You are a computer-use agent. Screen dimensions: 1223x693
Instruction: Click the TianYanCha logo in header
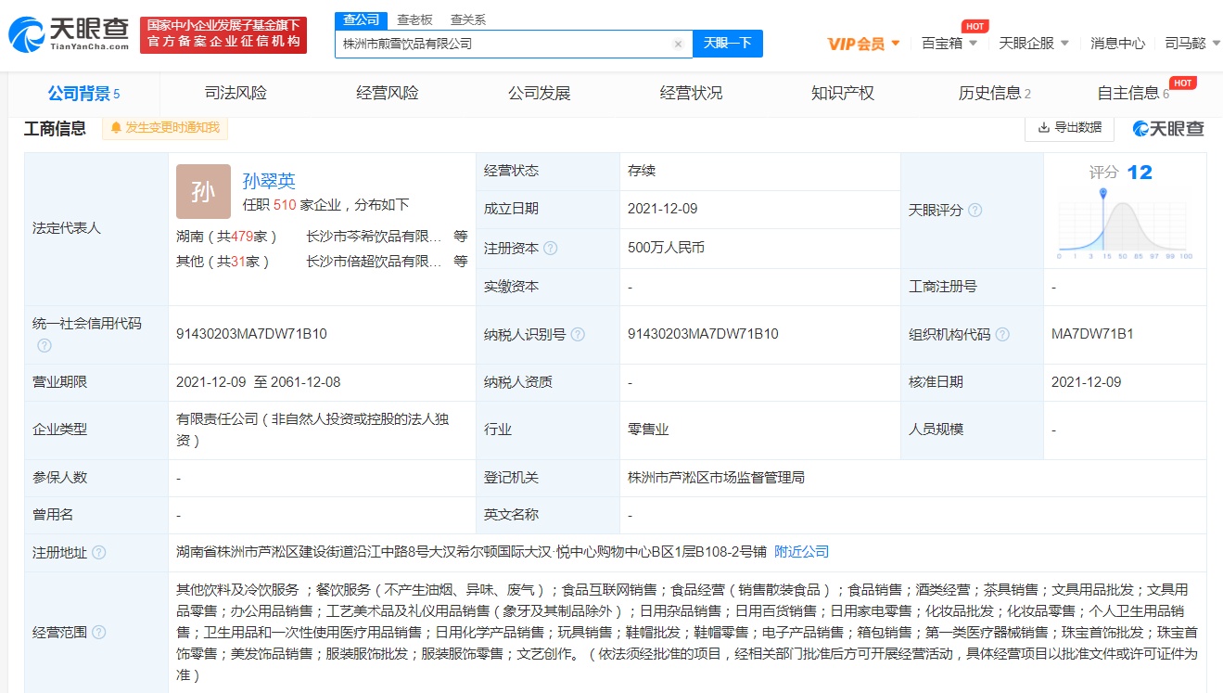click(x=69, y=35)
